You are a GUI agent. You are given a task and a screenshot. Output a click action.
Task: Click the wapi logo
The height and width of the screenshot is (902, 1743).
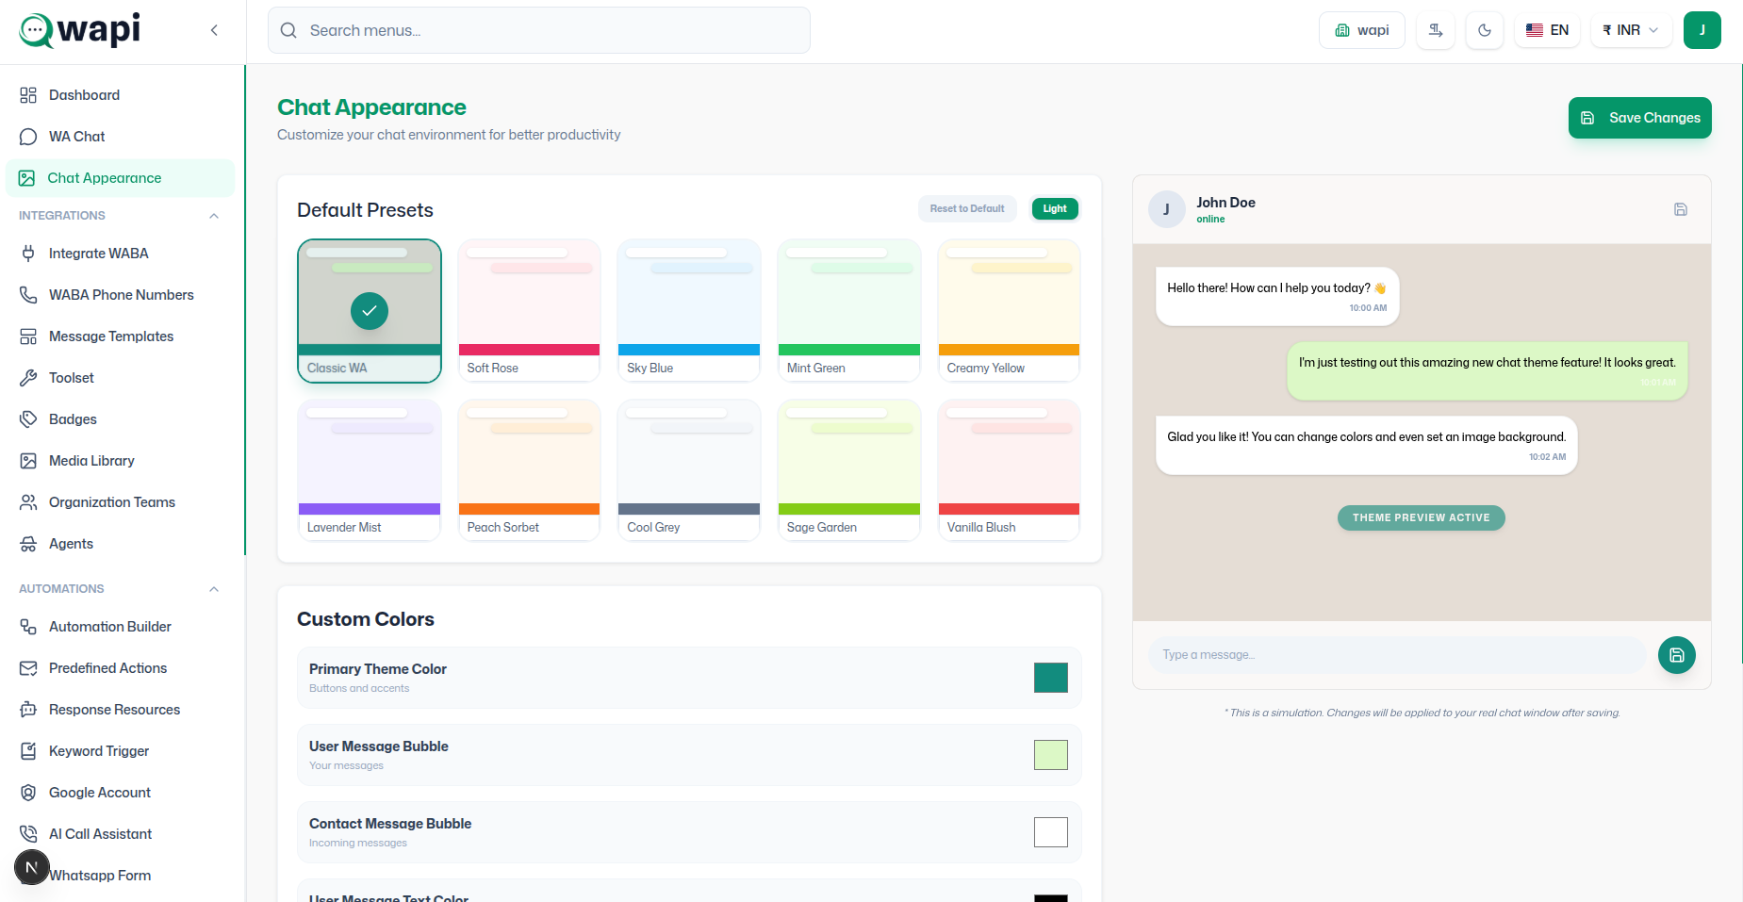click(x=80, y=30)
